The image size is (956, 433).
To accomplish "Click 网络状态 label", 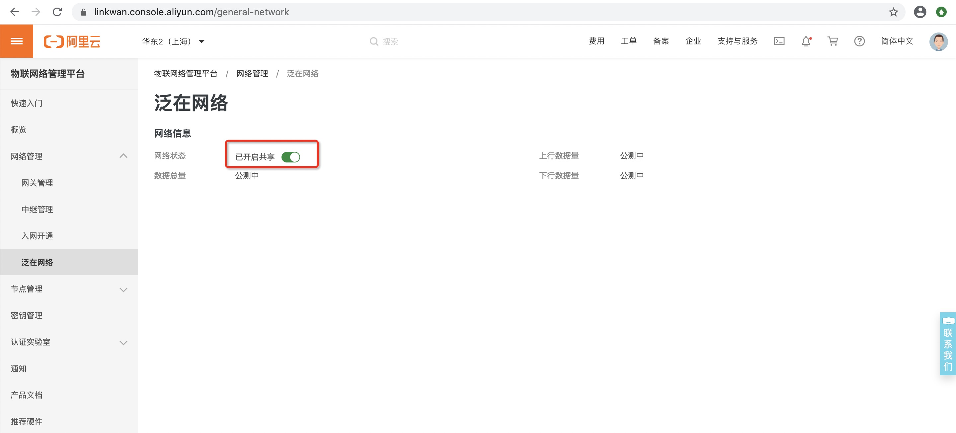I will click(x=170, y=156).
